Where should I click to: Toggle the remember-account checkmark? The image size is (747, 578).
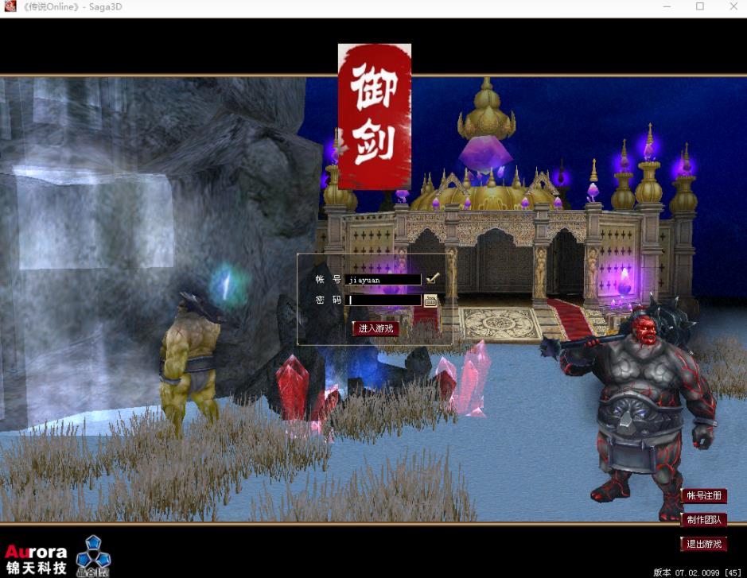[x=433, y=278]
